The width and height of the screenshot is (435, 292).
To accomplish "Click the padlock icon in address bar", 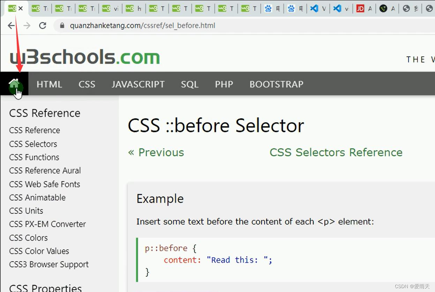I will [x=63, y=25].
